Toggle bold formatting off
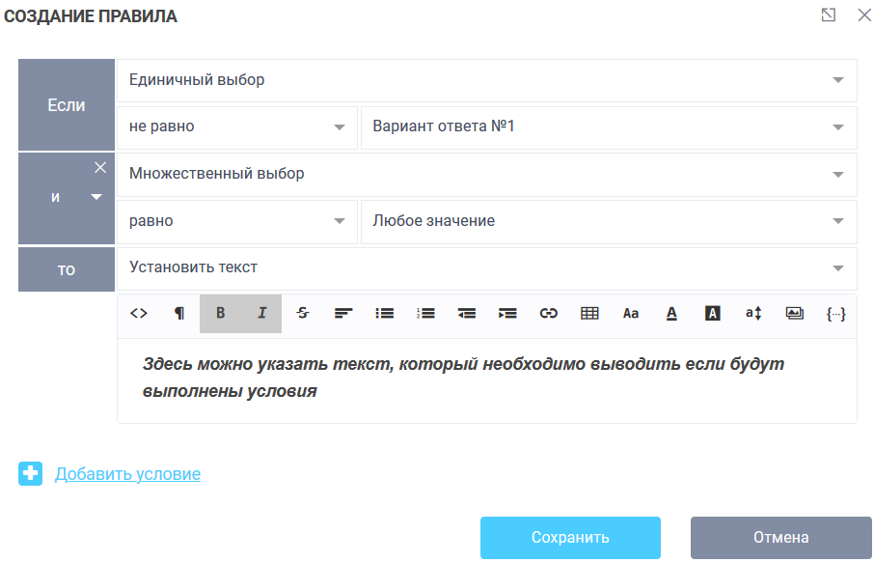The width and height of the screenshot is (874, 562). (x=219, y=313)
